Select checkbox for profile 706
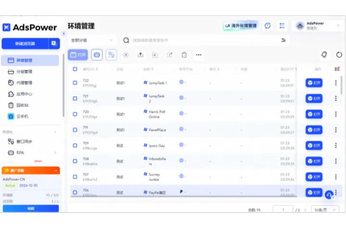 tap(75, 192)
